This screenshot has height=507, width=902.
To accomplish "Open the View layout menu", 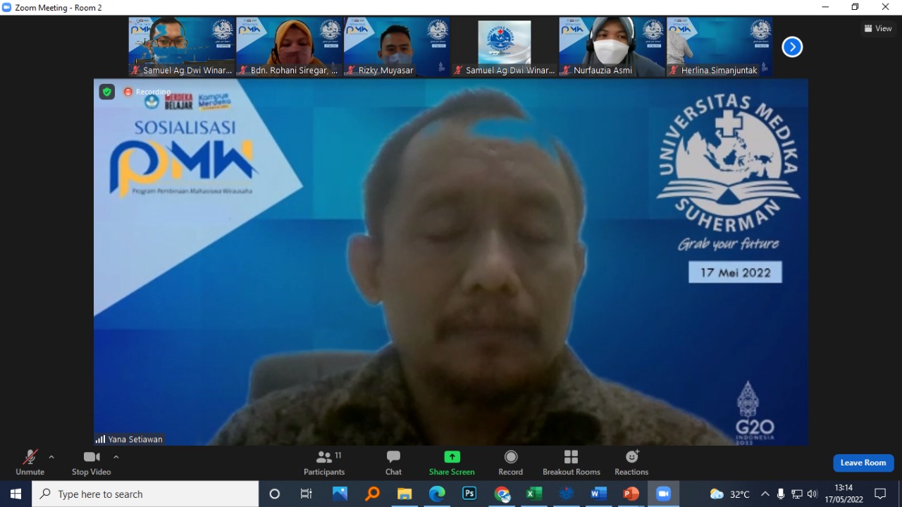I will coord(878,29).
